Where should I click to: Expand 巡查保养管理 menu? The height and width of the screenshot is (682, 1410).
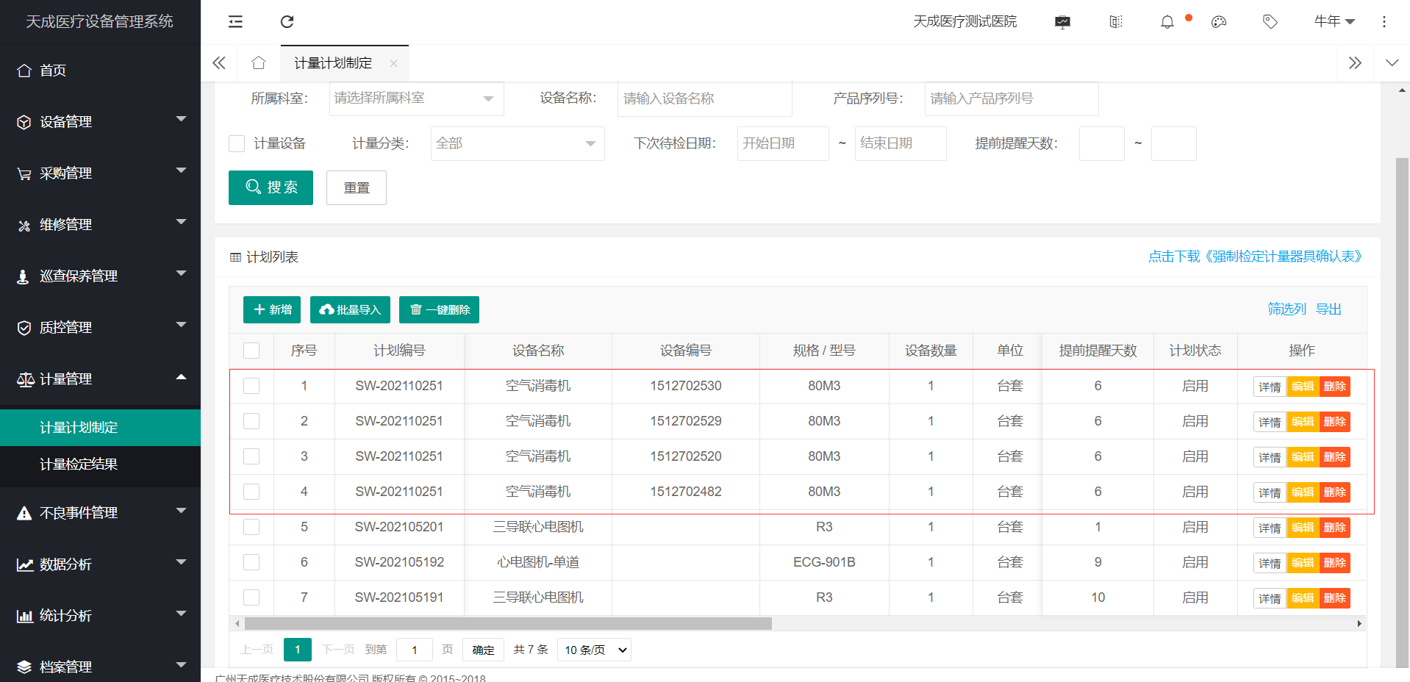(x=100, y=276)
